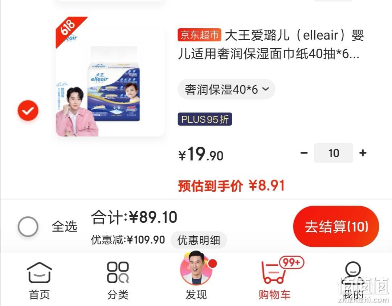Screen dimensions: 392x306
Task: Open the 优惠明细 discount details
Action: tap(199, 240)
